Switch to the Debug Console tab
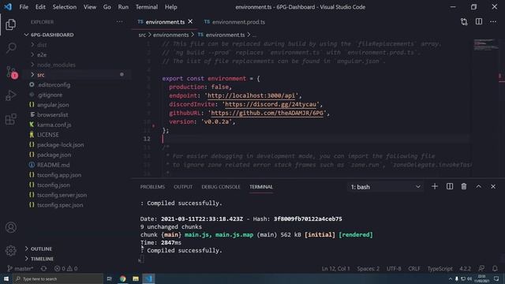The height and width of the screenshot is (284, 505). 221,187
